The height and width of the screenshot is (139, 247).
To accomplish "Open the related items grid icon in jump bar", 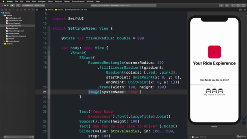I will click(x=37, y=10).
